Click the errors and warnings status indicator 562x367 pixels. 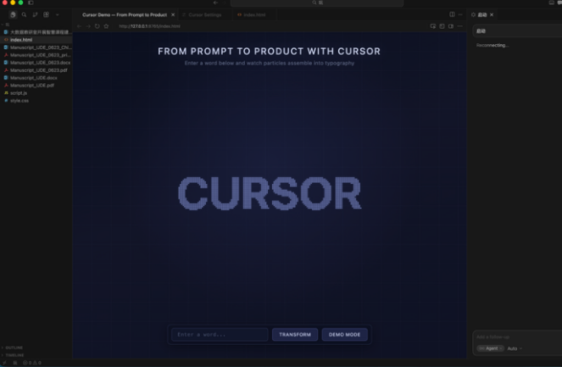[x=32, y=363]
